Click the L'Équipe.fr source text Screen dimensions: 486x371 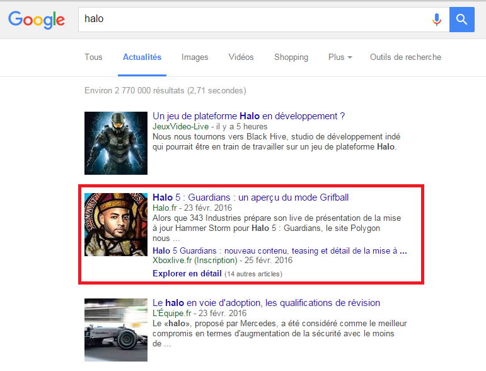[171, 314]
